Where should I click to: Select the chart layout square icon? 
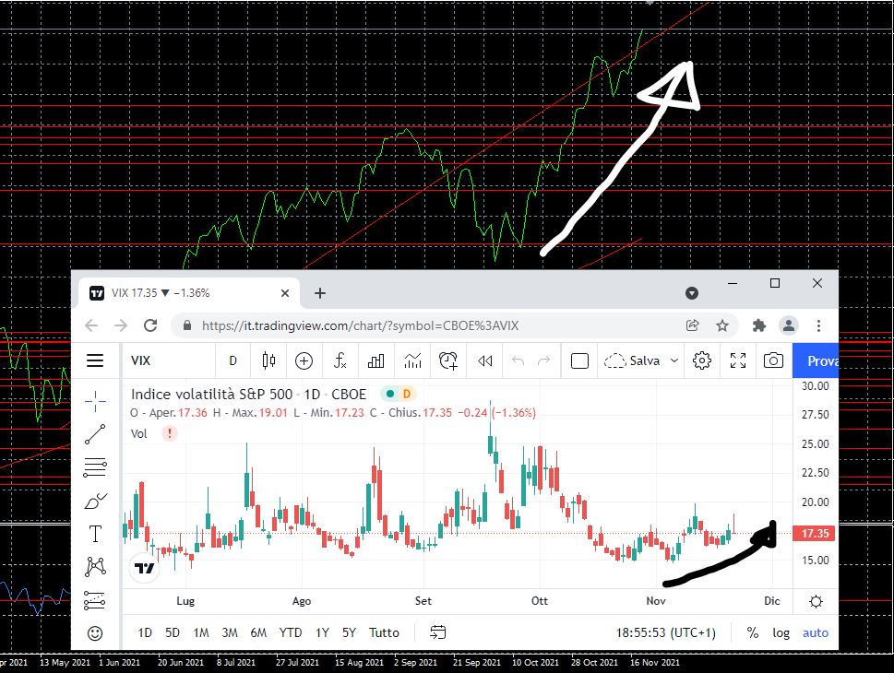point(579,360)
